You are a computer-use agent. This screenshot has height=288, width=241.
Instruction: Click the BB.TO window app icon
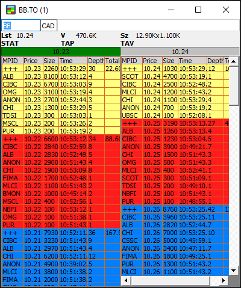(11, 10)
